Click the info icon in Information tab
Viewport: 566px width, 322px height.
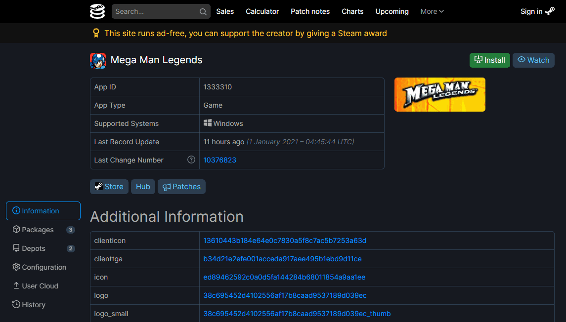[x=16, y=210]
